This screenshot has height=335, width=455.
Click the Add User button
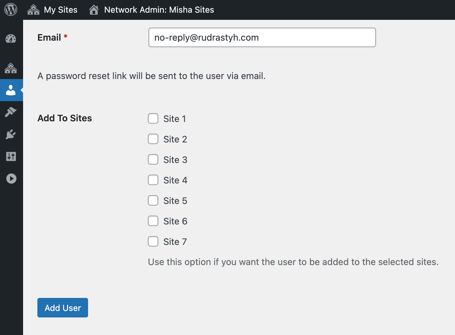[x=63, y=308]
